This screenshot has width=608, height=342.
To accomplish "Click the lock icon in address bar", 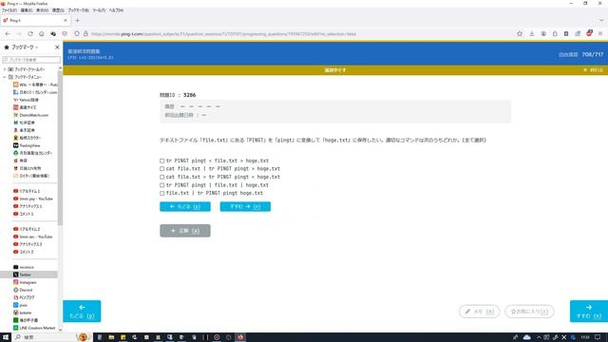I will pos(85,34).
